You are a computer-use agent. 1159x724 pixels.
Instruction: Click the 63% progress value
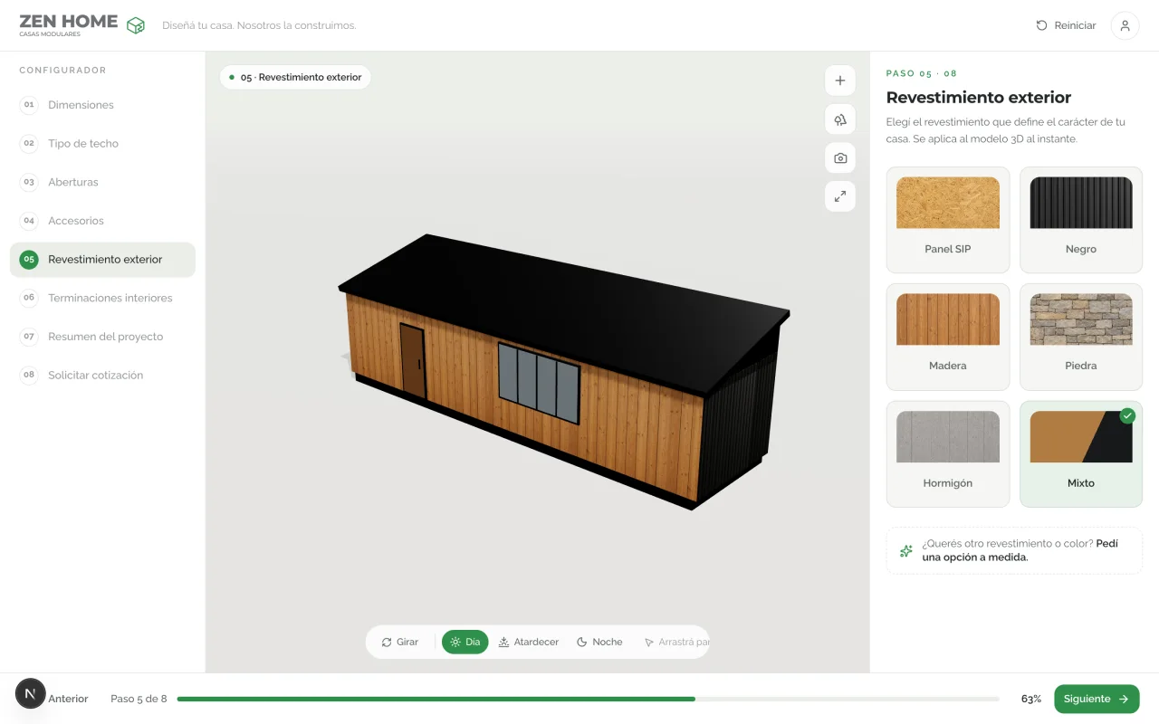tap(1031, 699)
